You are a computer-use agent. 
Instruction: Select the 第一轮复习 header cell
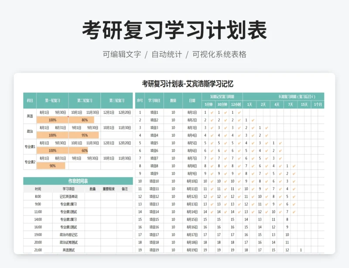pyautogui.click(x=52, y=101)
